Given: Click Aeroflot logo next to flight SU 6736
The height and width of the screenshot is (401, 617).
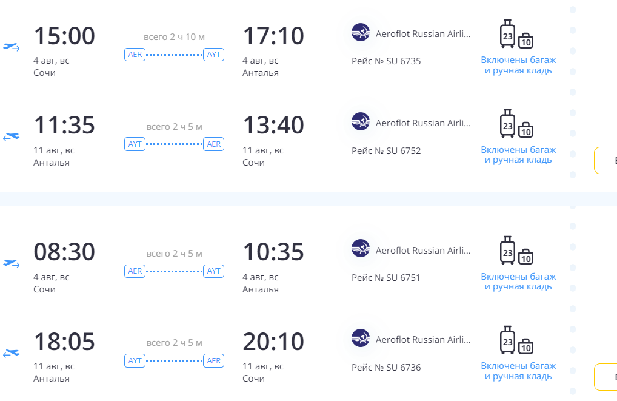Looking at the screenshot, I should 361,338.
